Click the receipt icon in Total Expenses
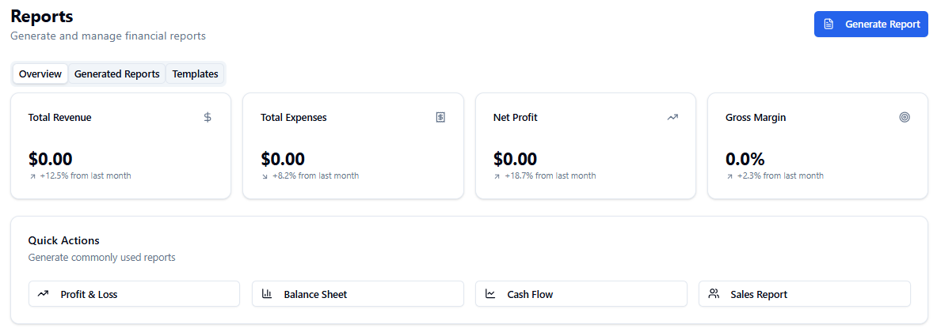 (x=440, y=117)
